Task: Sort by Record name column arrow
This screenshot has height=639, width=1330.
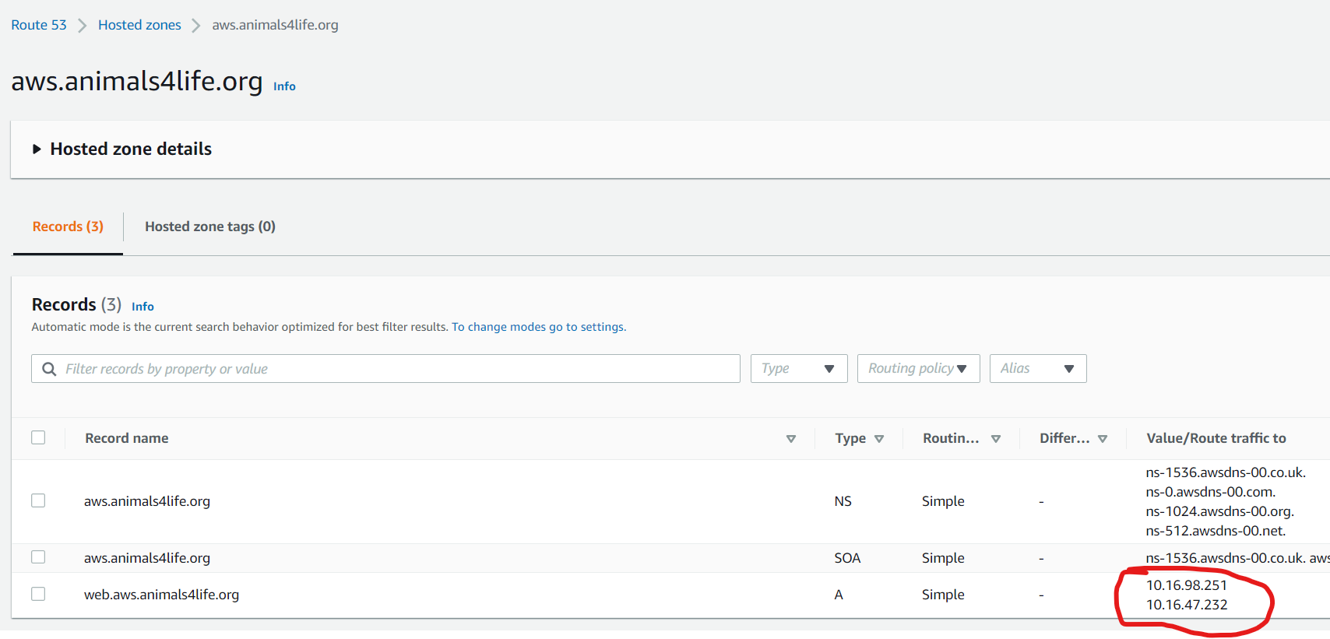Action: click(x=791, y=439)
